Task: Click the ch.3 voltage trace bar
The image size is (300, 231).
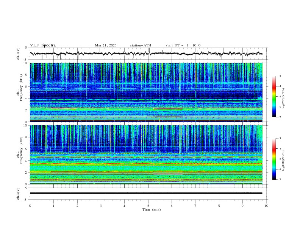Action: pos(146,193)
